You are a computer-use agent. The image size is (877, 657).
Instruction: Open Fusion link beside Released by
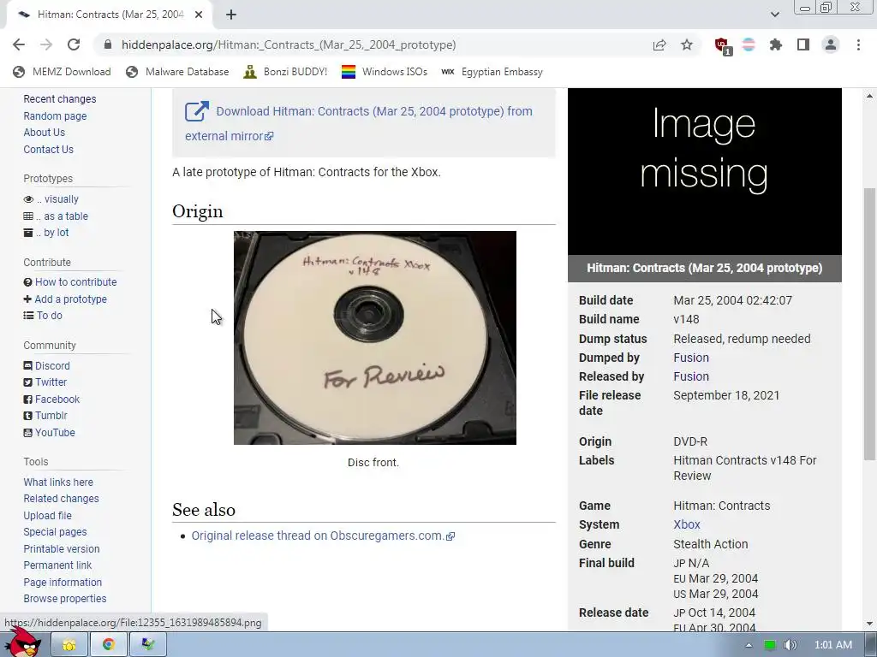pyautogui.click(x=691, y=376)
